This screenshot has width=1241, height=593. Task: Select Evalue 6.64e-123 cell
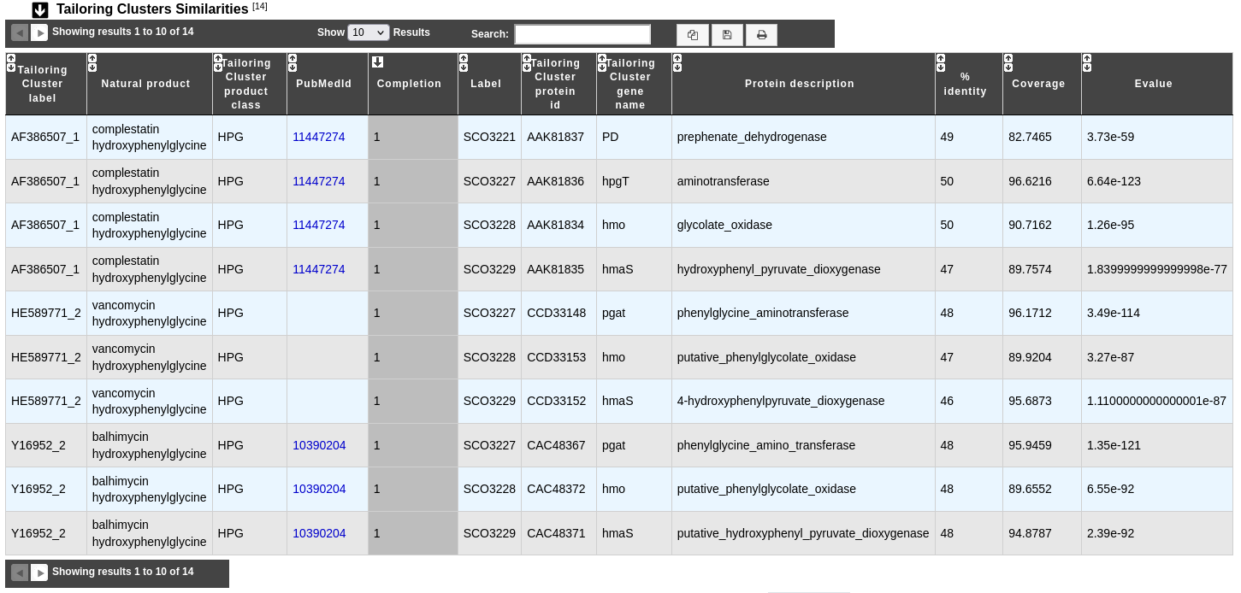click(1157, 181)
